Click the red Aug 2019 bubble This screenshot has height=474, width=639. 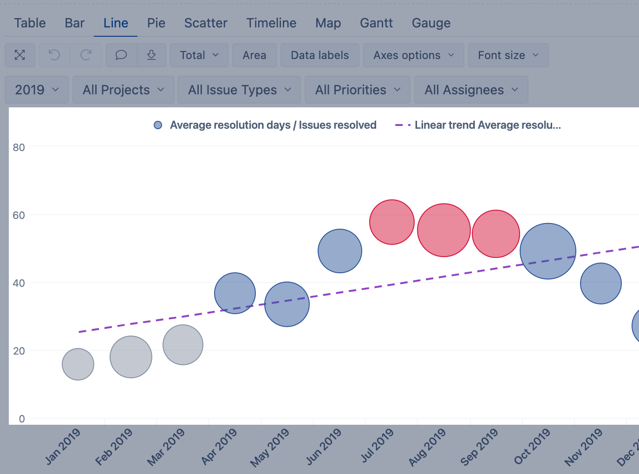coord(444,230)
